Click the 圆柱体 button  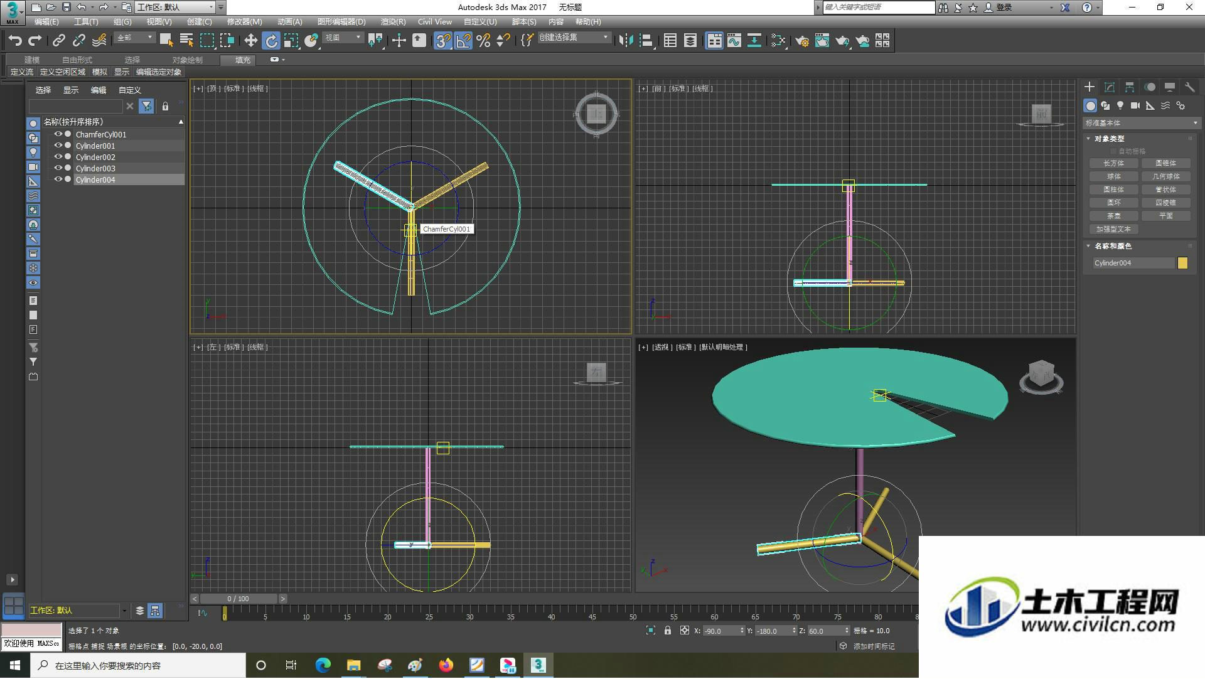pos(1114,190)
